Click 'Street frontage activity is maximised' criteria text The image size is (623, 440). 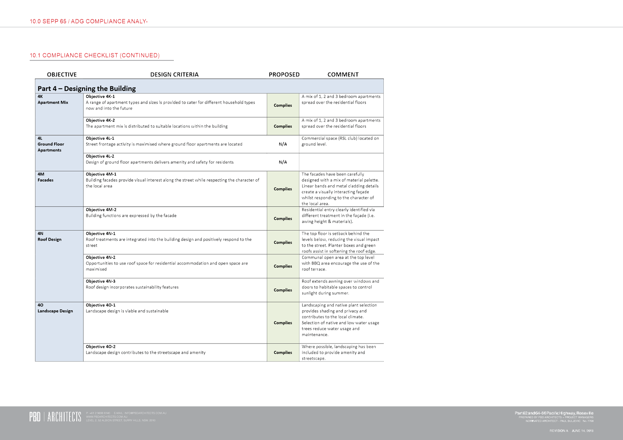(x=164, y=144)
